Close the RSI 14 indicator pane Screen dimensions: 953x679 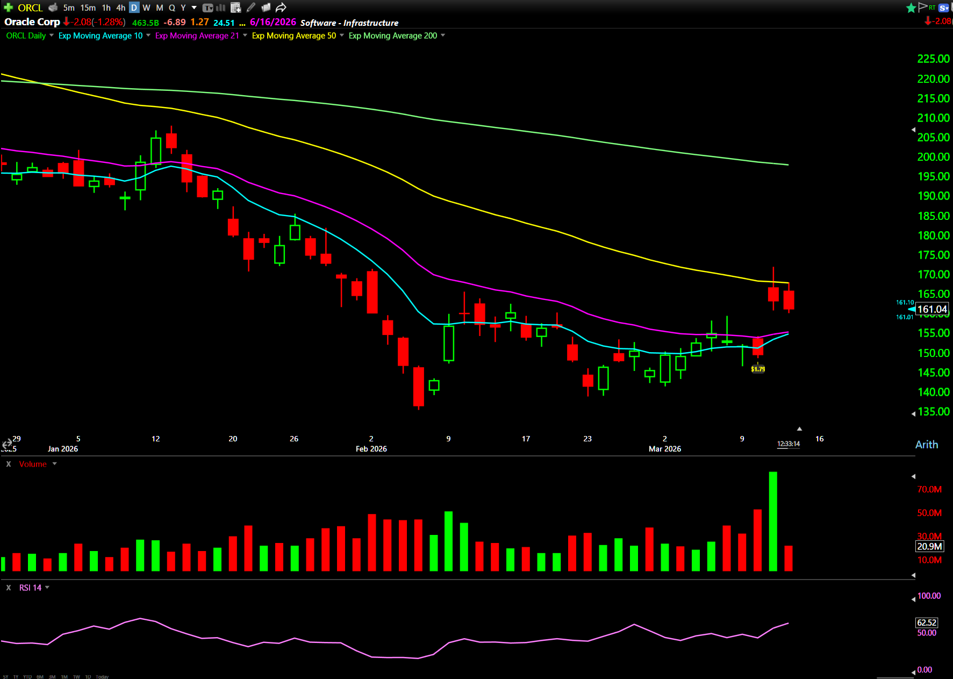(x=9, y=588)
